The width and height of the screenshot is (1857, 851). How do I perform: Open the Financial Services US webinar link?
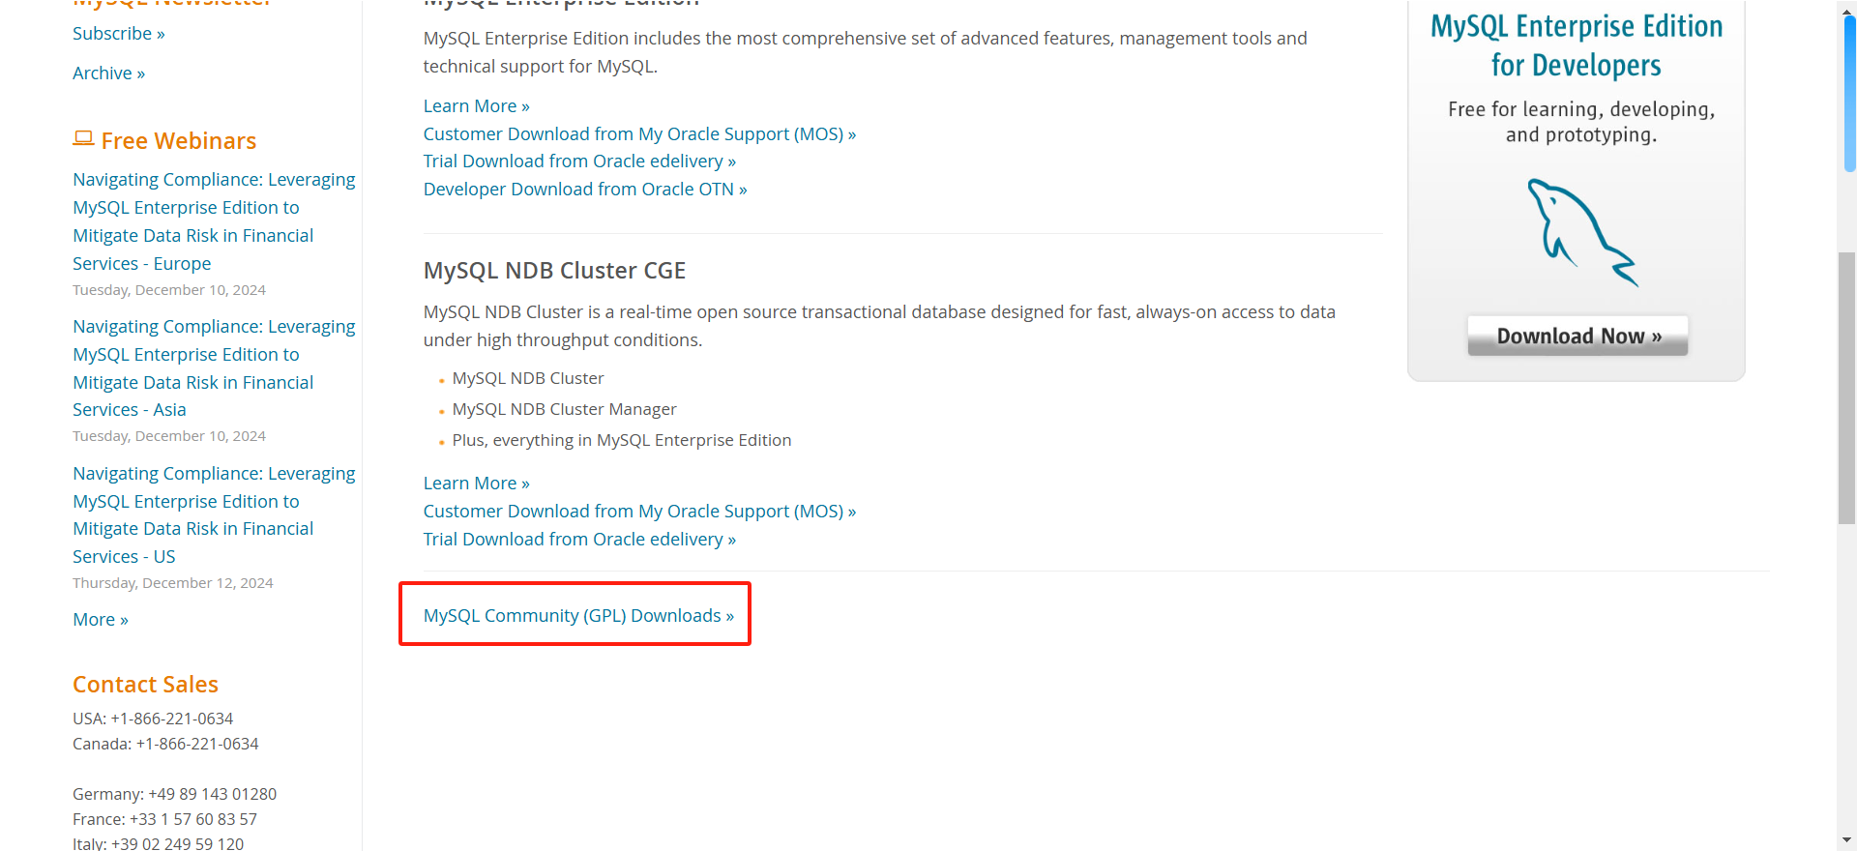(213, 514)
